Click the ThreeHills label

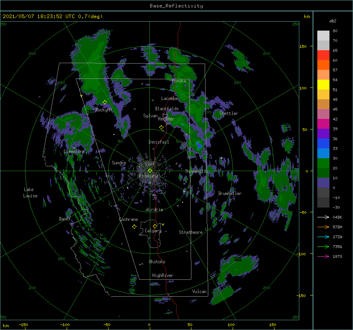click(197, 171)
